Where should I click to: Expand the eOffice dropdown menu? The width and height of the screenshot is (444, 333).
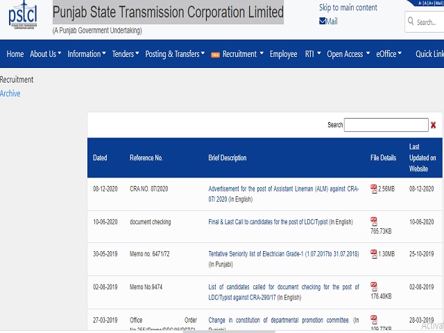[388, 54]
